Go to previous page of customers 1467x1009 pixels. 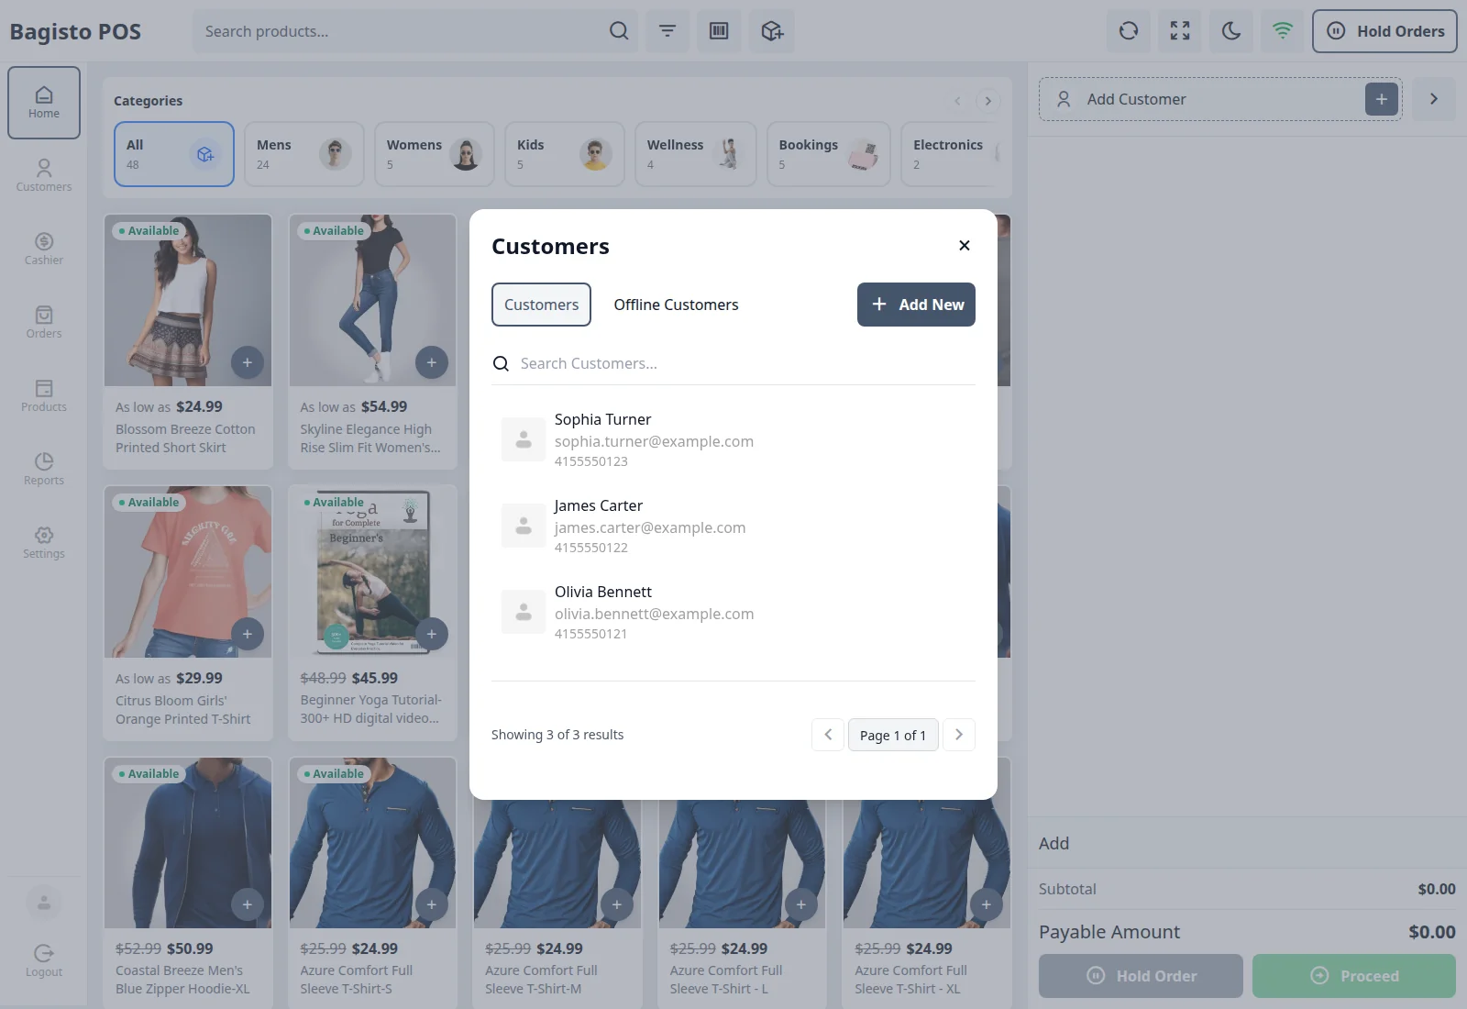pos(828,735)
